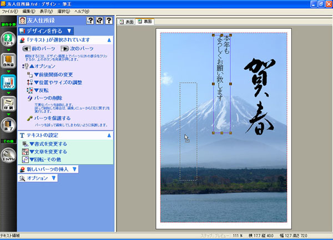
Task: Open the 編集 menu
Action: point(29,11)
